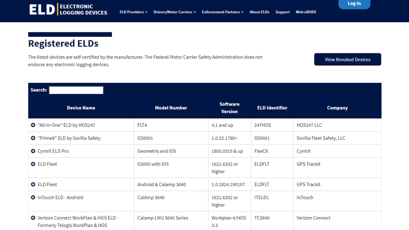Screen dimensions: 409x230
Task: Click the View Revoked Devices button
Action: (x=348, y=60)
